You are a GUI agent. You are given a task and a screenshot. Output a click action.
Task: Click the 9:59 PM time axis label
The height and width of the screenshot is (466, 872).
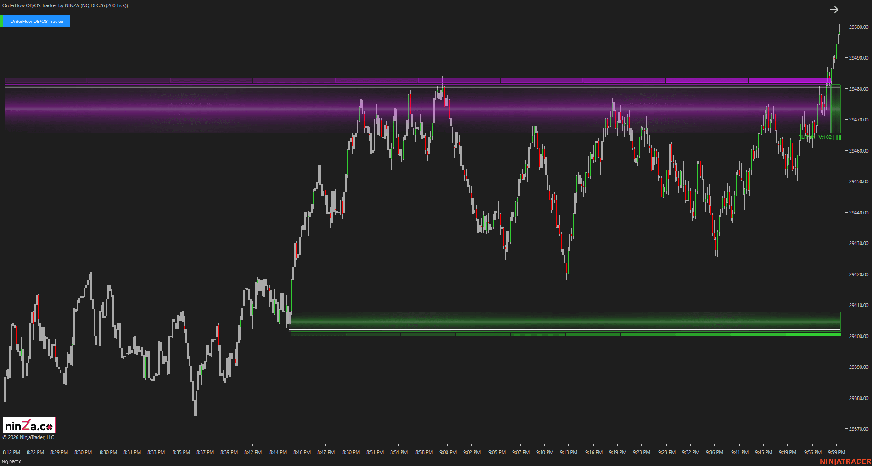pyautogui.click(x=837, y=452)
